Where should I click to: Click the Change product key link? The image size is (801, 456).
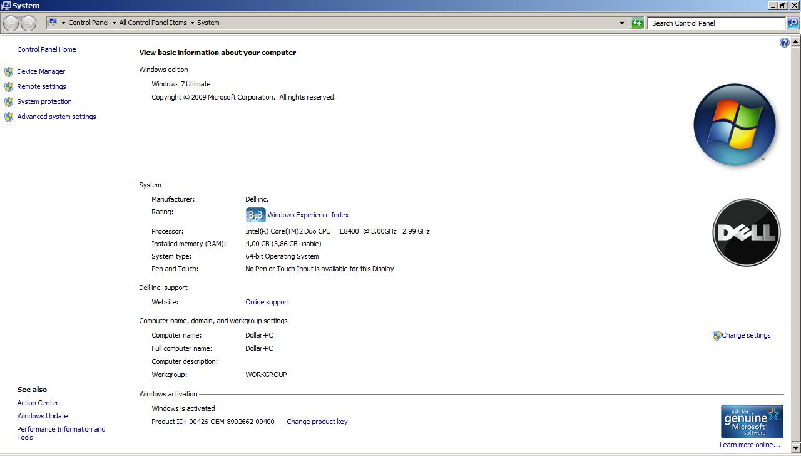(317, 422)
